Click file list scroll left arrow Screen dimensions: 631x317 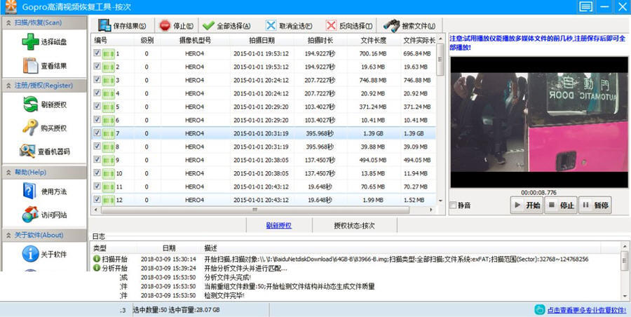(95, 210)
